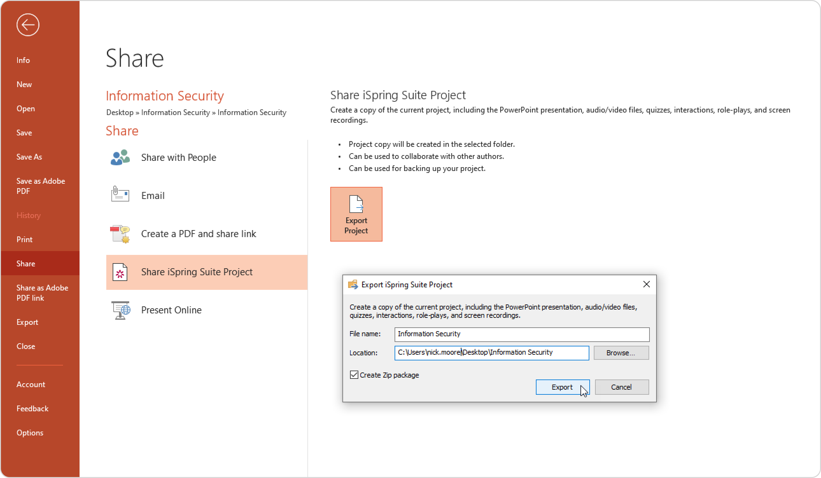Click 'collaborate with other authors' bullet
The height and width of the screenshot is (478, 821).
[x=426, y=156]
